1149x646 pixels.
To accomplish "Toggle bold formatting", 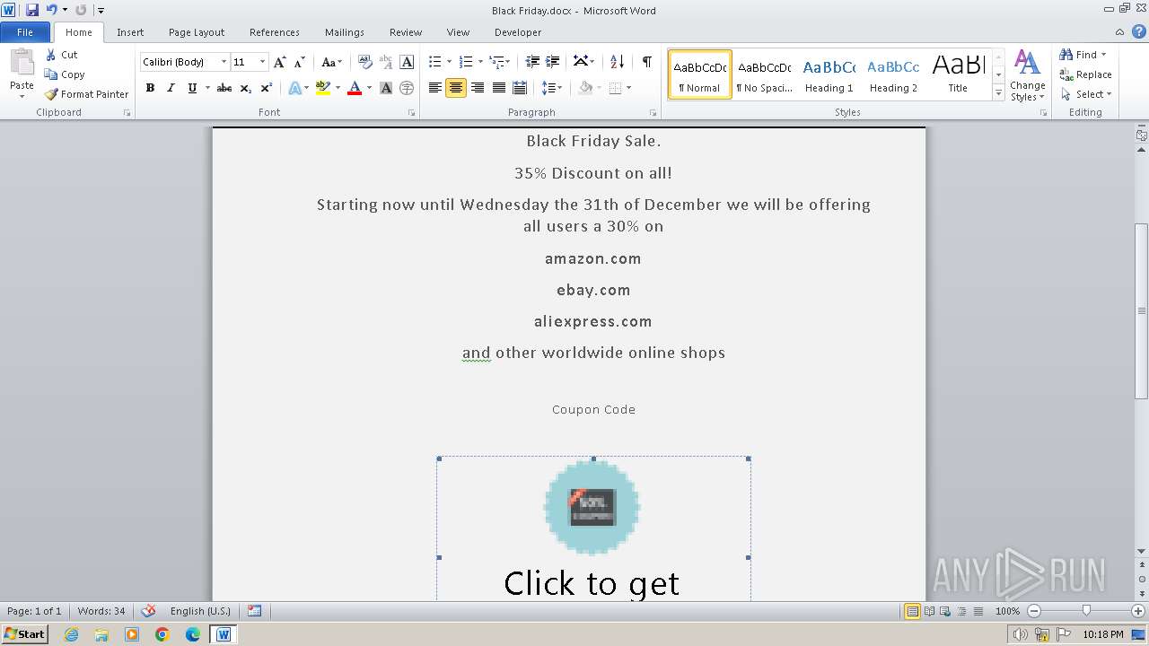I will coord(150,88).
